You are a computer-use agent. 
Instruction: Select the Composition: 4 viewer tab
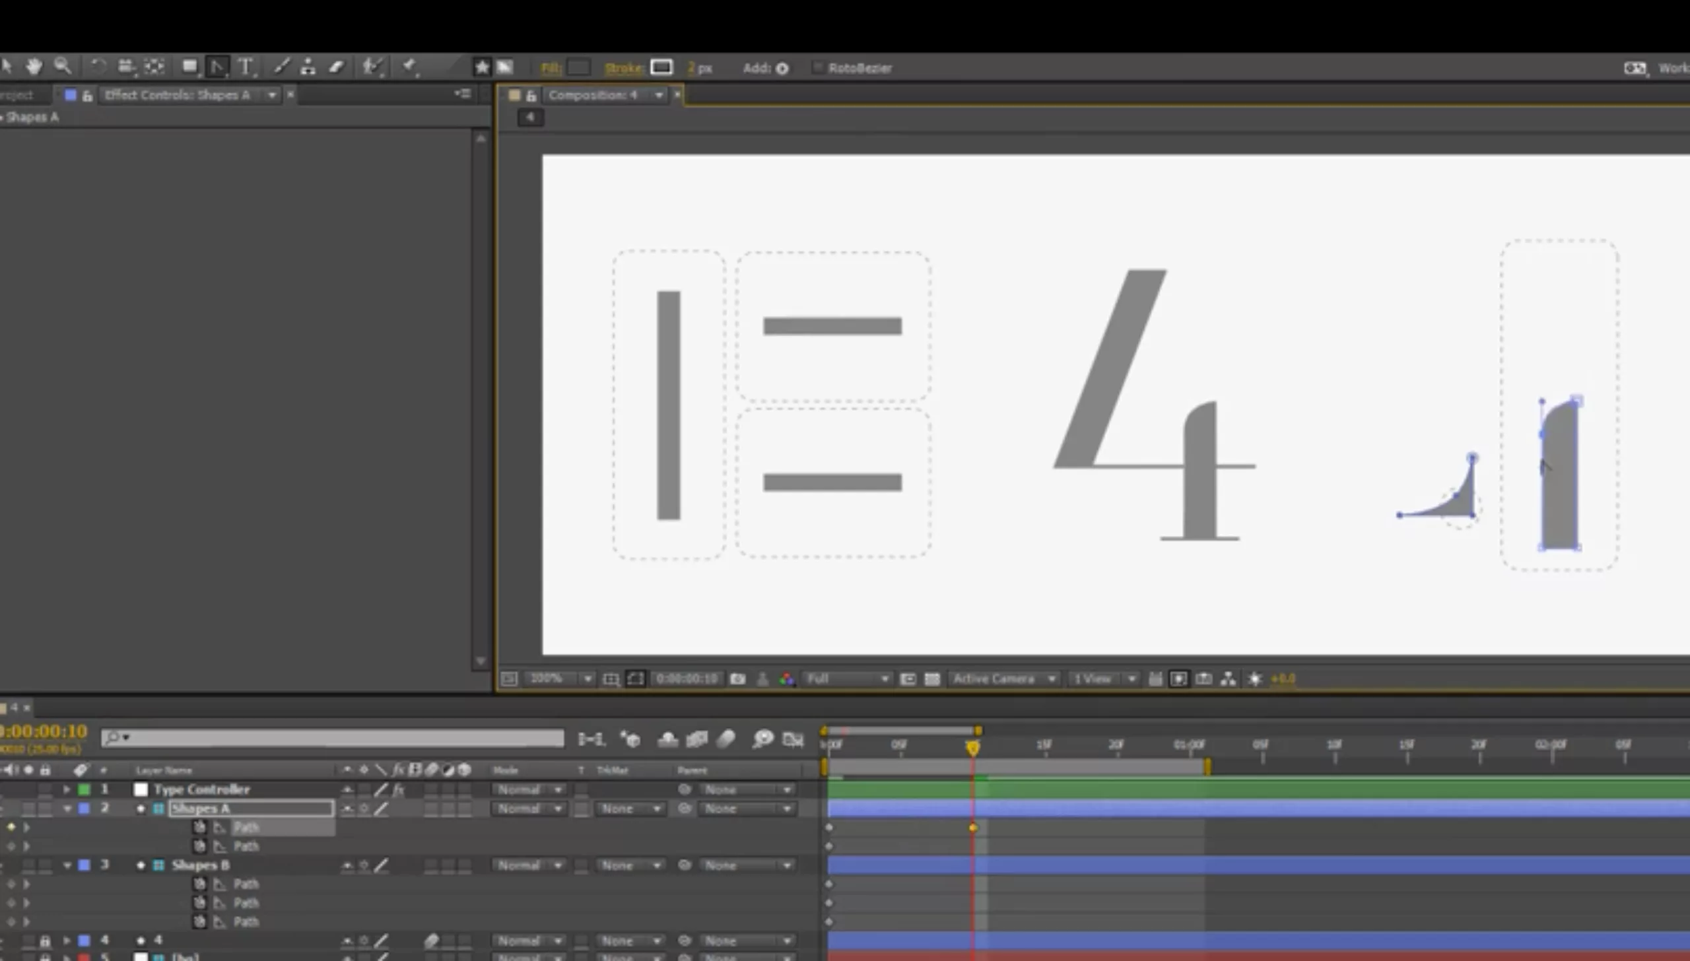click(x=592, y=95)
